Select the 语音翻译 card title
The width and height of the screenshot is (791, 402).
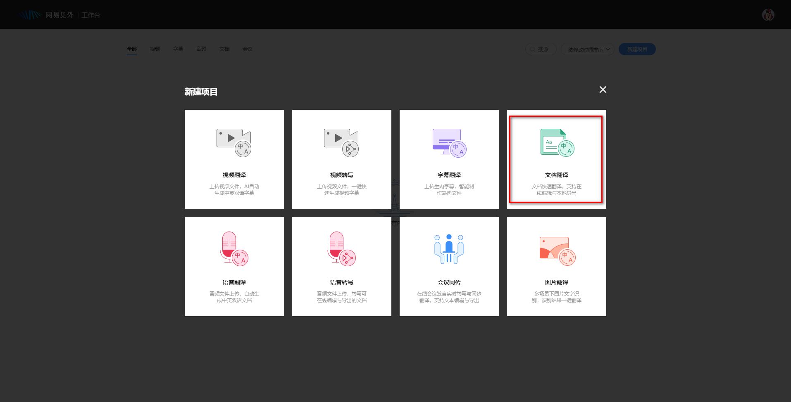coord(234,282)
